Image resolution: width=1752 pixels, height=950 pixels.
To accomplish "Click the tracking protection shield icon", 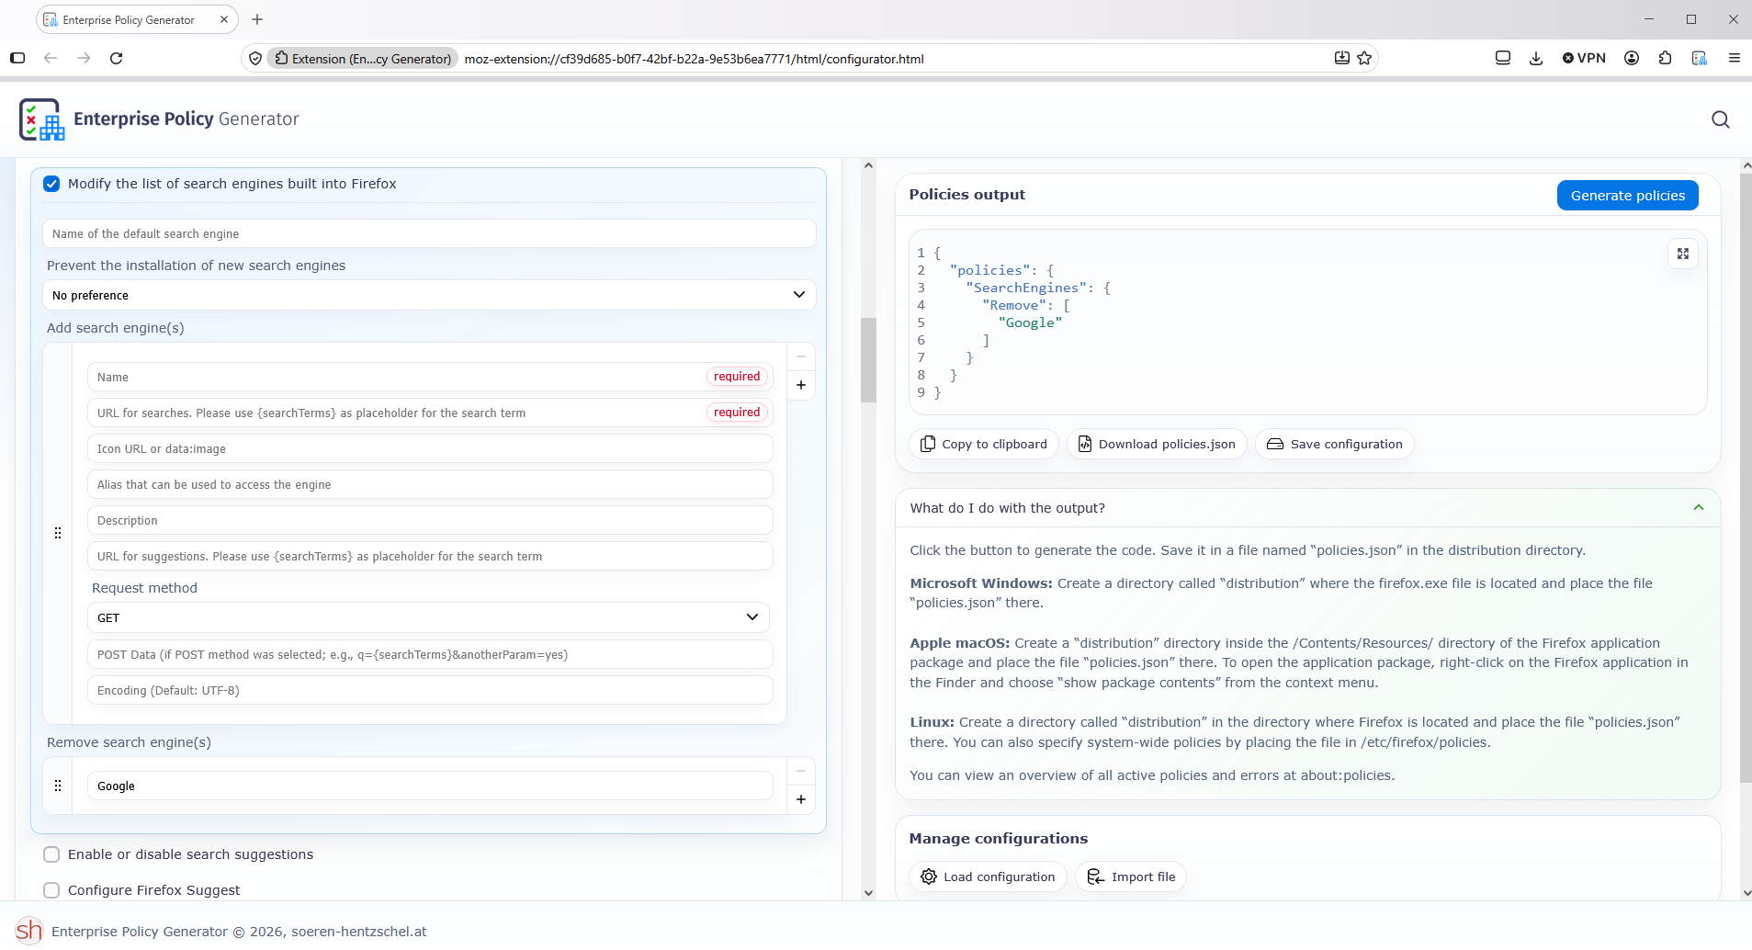I will (255, 58).
